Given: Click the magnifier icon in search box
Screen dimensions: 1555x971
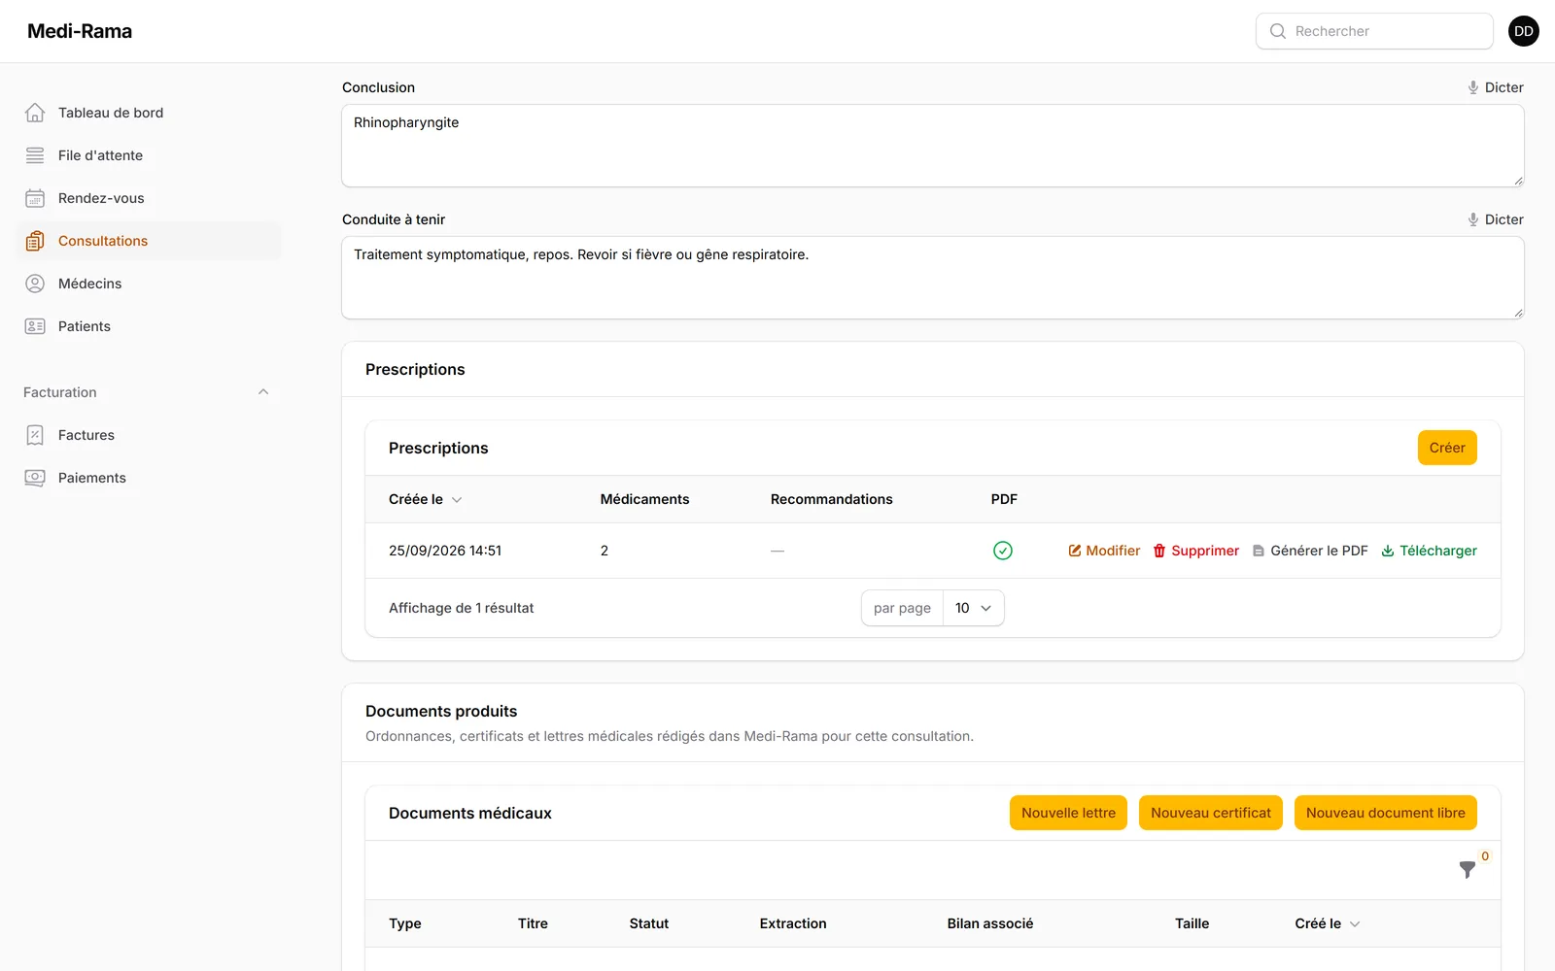Looking at the screenshot, I should point(1278,31).
